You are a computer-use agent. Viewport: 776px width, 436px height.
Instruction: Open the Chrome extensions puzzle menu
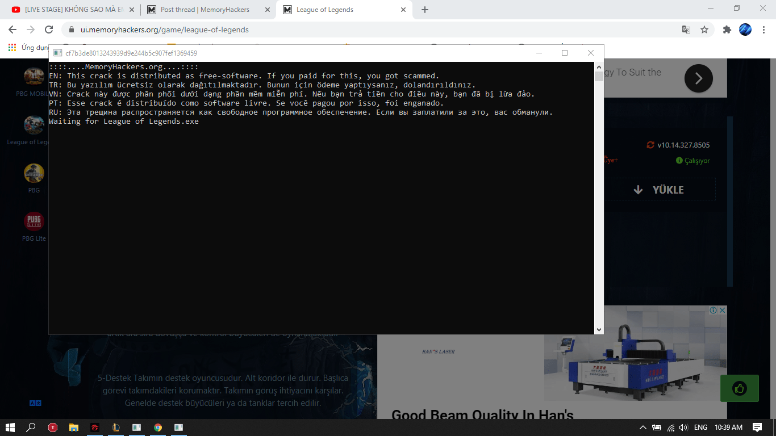[x=727, y=30]
